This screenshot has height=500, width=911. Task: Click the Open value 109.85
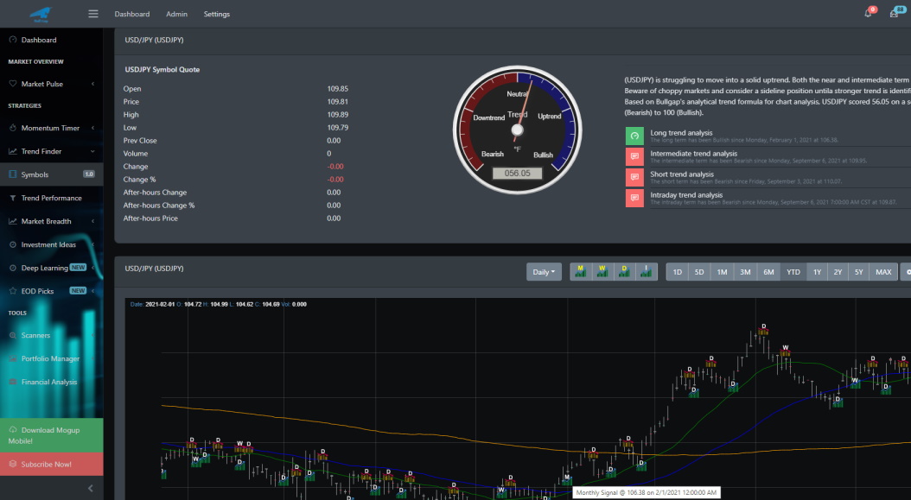(x=338, y=89)
